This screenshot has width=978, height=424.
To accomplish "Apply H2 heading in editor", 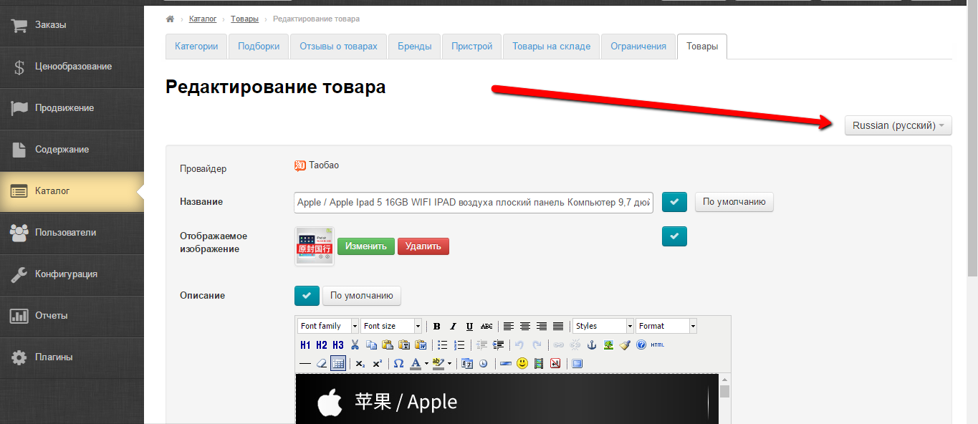I will (x=322, y=344).
